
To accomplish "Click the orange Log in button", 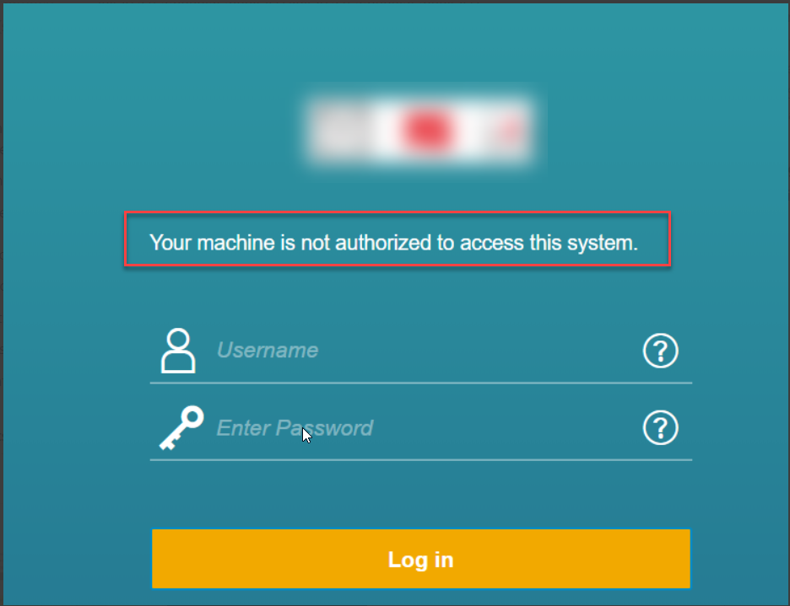I will [x=420, y=559].
